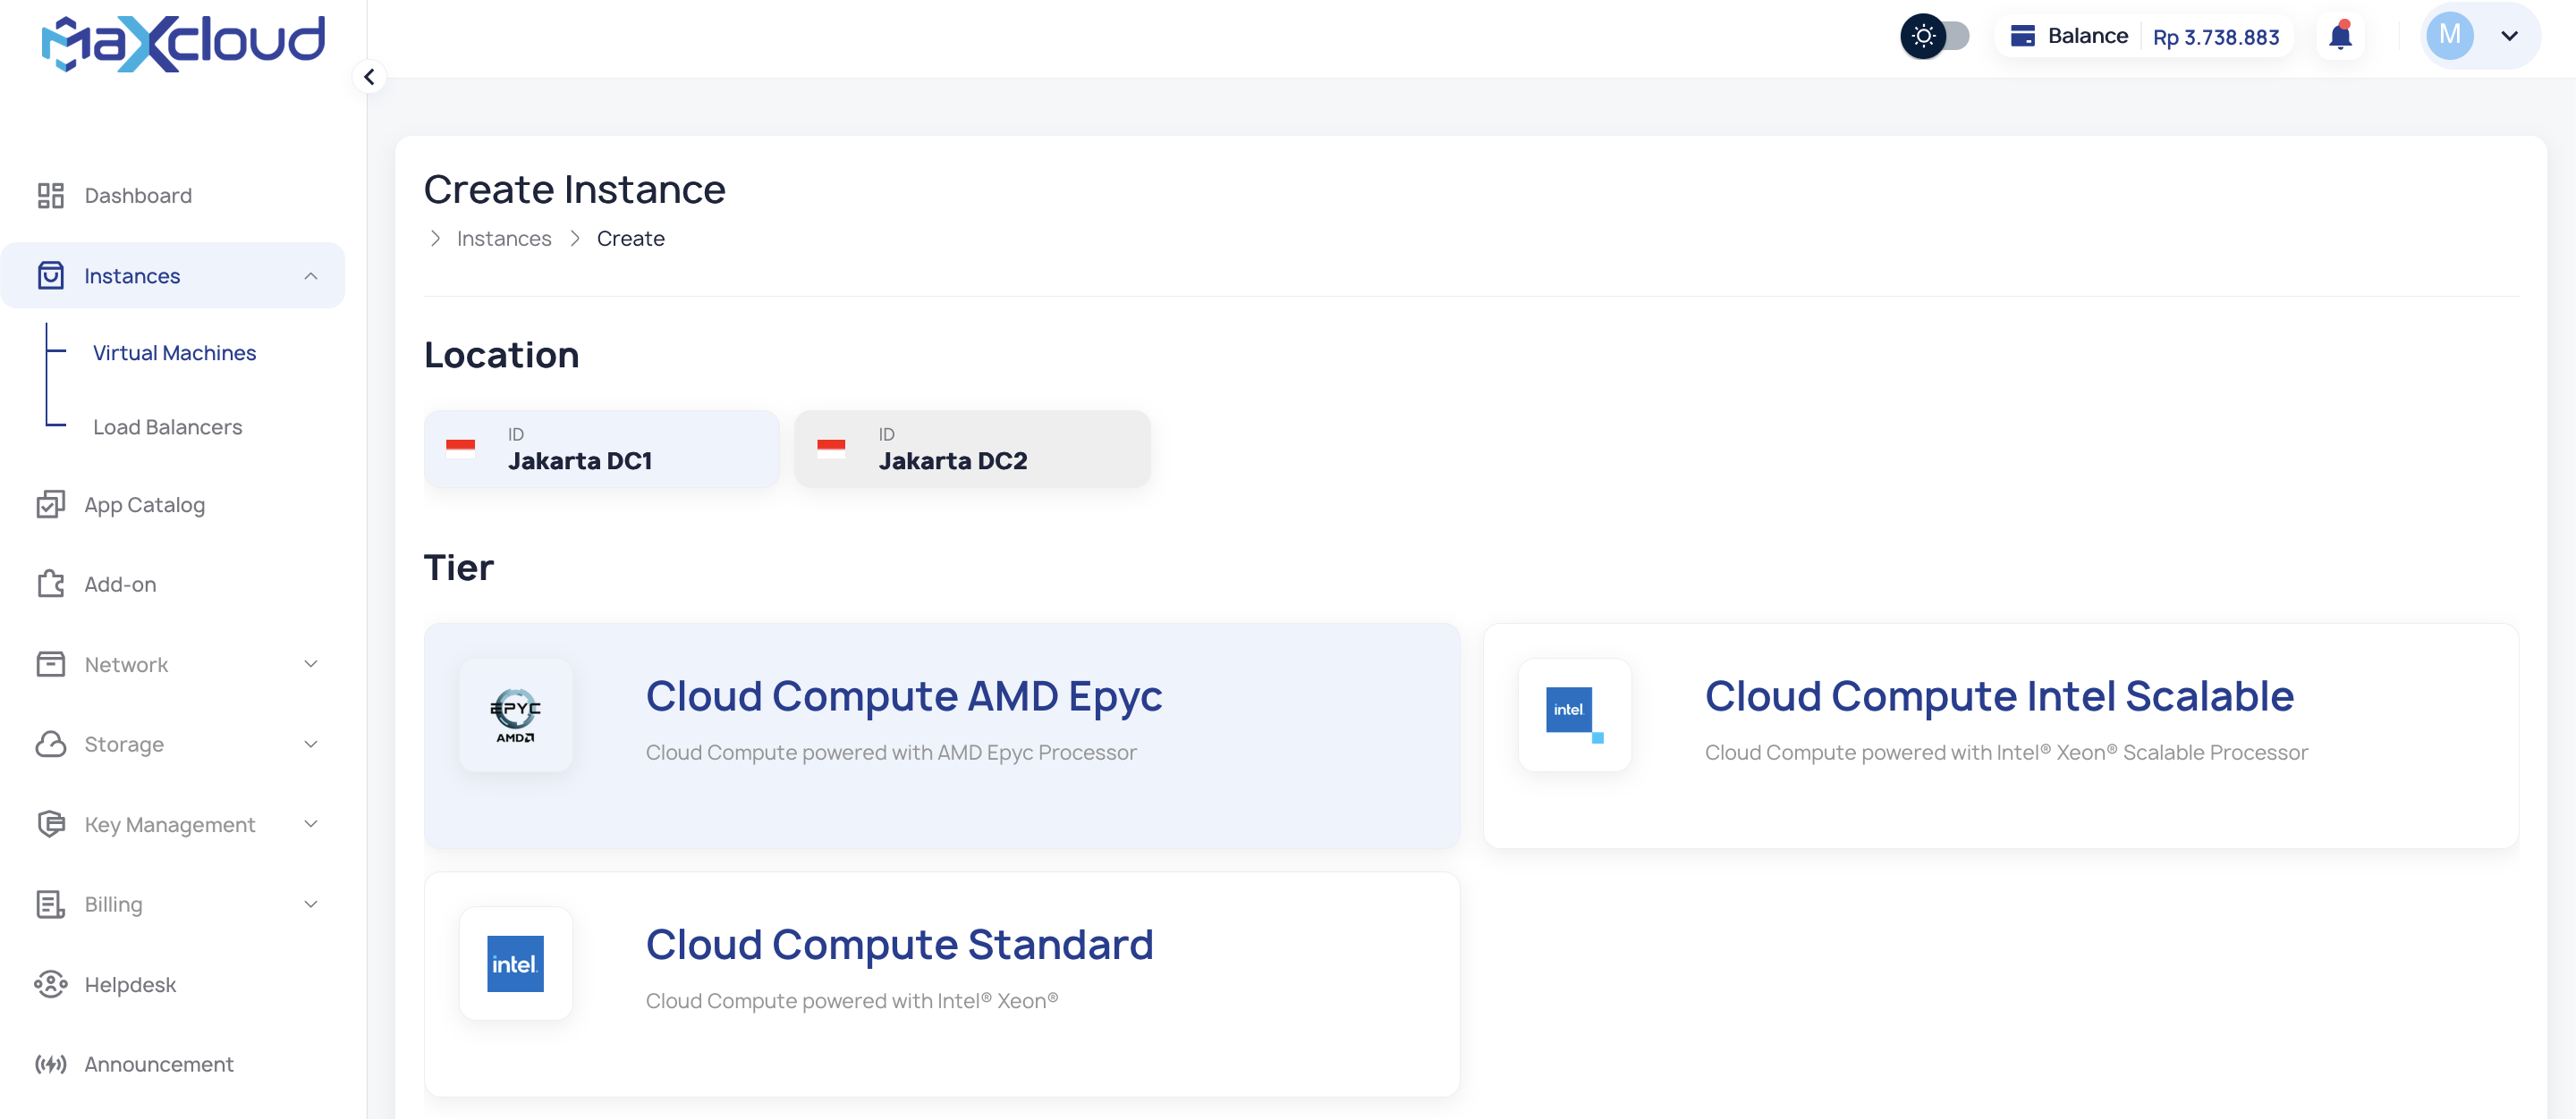Image resolution: width=2576 pixels, height=1119 pixels.
Task: Open Virtual Machines submenu item
Action: coord(174,353)
